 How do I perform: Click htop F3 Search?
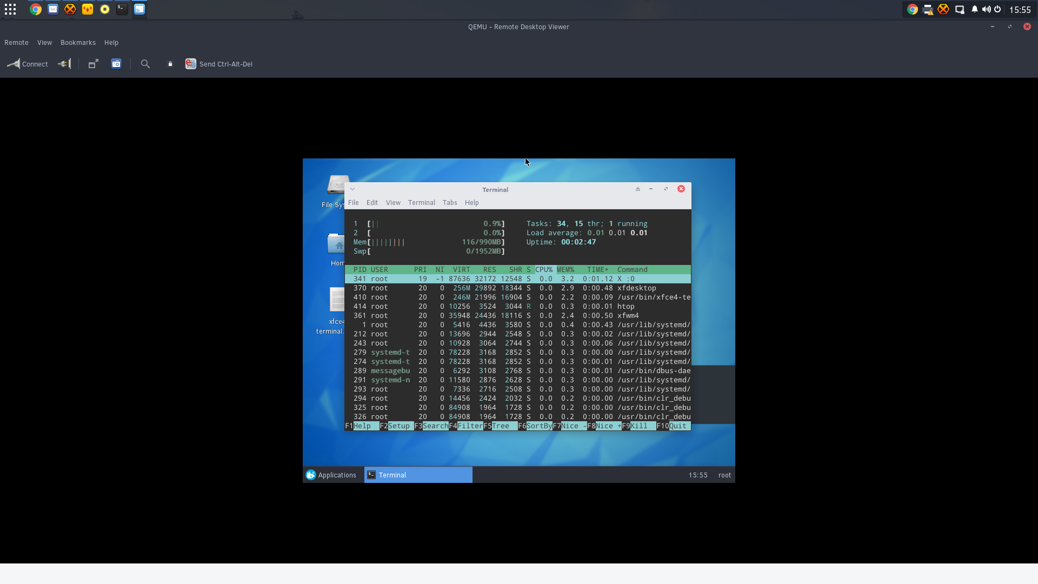[431, 426]
